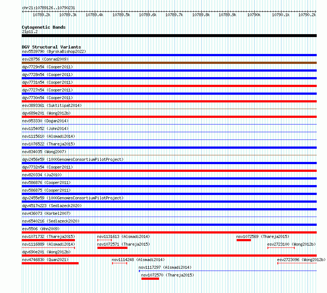Image resolution: width=327 pixels, height=293 pixels.
Task: Click dgv689e201 (Wong2012b) label
Action: click(46, 113)
